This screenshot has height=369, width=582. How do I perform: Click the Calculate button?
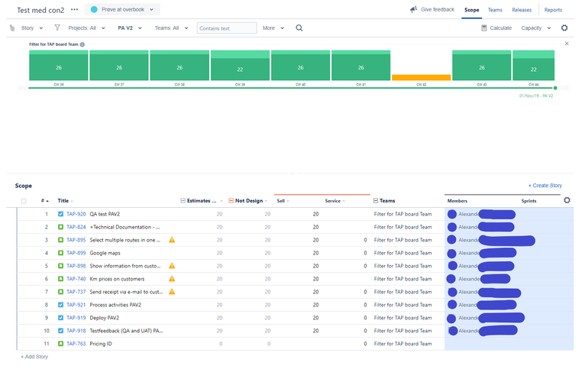coord(496,28)
